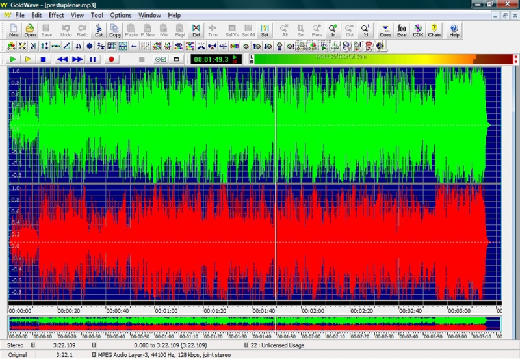Click the zoom Prev icon
Screen dimensions: 520x359
pyautogui.click(x=317, y=30)
